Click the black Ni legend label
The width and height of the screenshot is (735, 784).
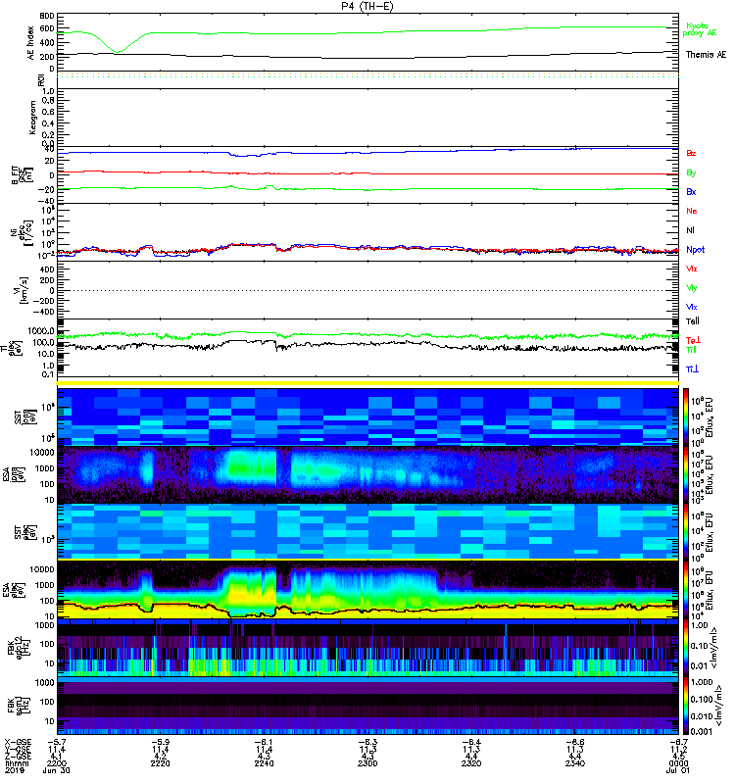coord(690,230)
